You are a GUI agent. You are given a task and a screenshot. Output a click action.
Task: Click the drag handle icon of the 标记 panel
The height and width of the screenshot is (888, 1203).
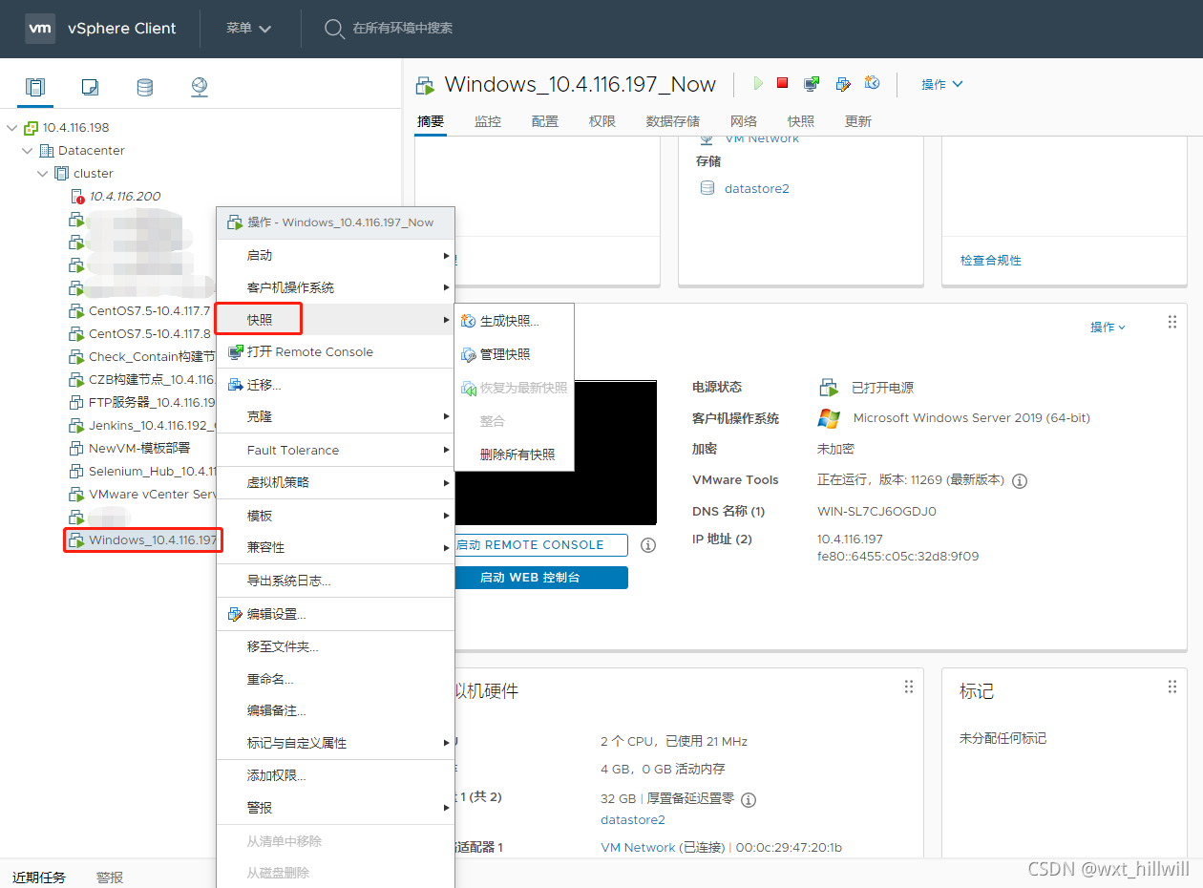(1172, 687)
